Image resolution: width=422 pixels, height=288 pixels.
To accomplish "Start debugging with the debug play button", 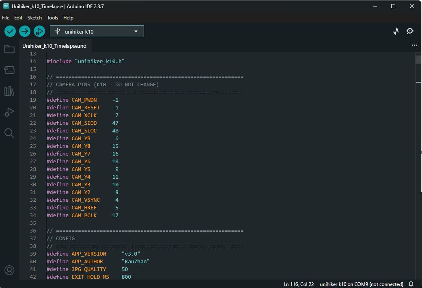I will tap(39, 31).
